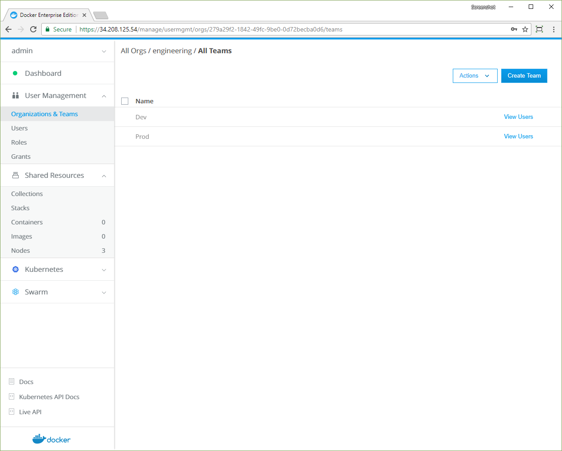View Users for the Dev team
The height and width of the screenshot is (451, 562).
click(x=518, y=117)
